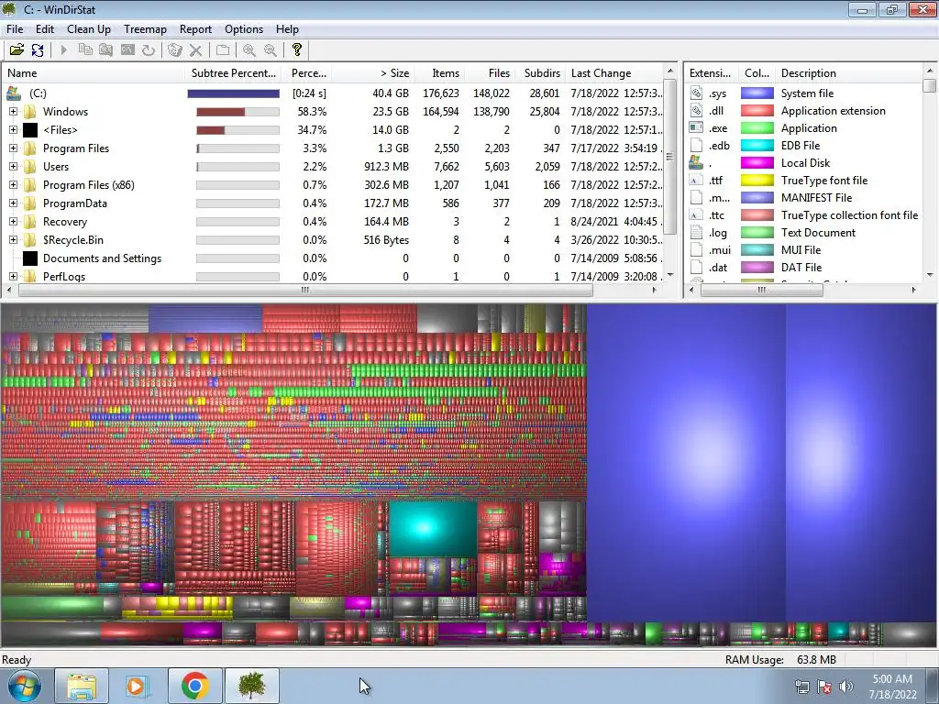Image resolution: width=939 pixels, height=704 pixels.
Task: Expand the ProgramData folder node
Action: 13,203
